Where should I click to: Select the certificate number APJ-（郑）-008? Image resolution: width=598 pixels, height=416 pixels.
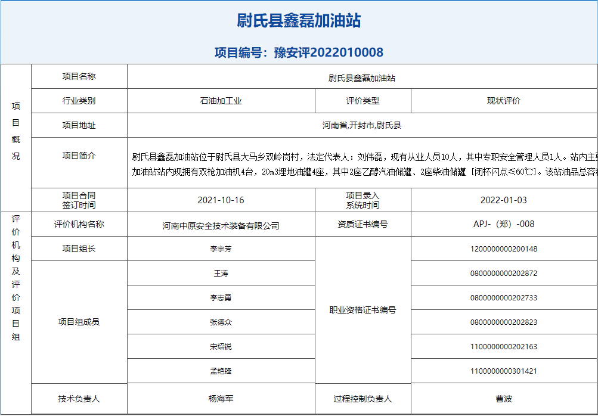504,224
